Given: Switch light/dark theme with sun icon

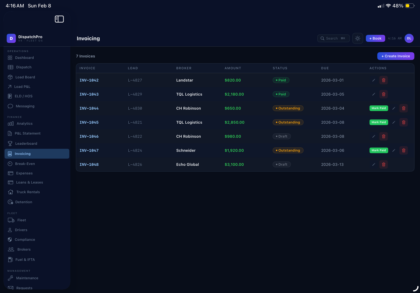Looking at the screenshot, I should 358,39.
